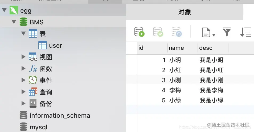Click the row marker beside 李梅
Image resolution: width=254 pixels, height=132 pixels.
132,90
